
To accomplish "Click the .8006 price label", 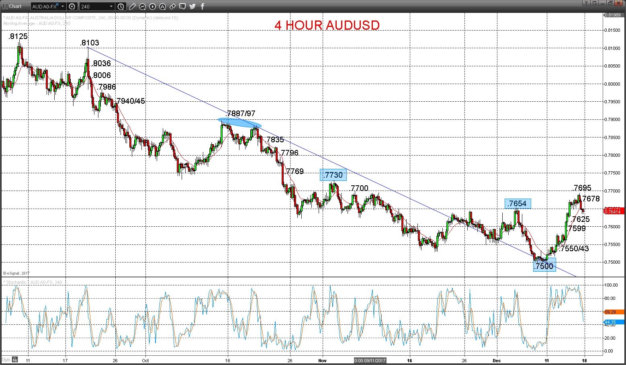I will click(x=101, y=75).
